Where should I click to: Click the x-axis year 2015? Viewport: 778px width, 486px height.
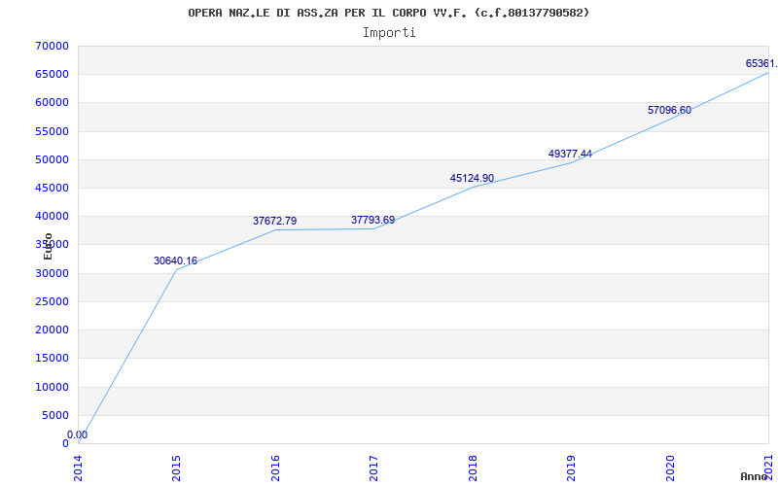point(176,469)
